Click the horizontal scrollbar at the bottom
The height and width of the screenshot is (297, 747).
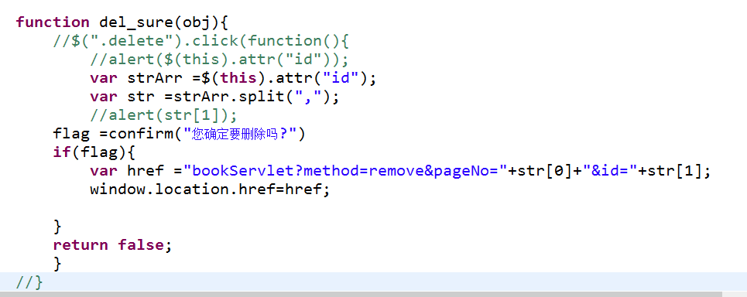point(361,294)
